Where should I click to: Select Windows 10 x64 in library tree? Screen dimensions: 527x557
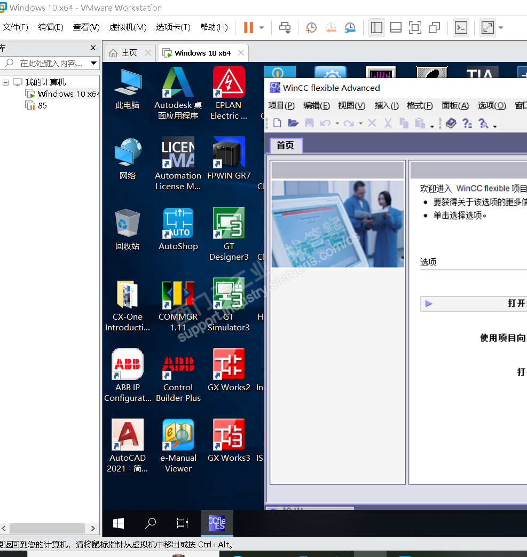click(62, 94)
